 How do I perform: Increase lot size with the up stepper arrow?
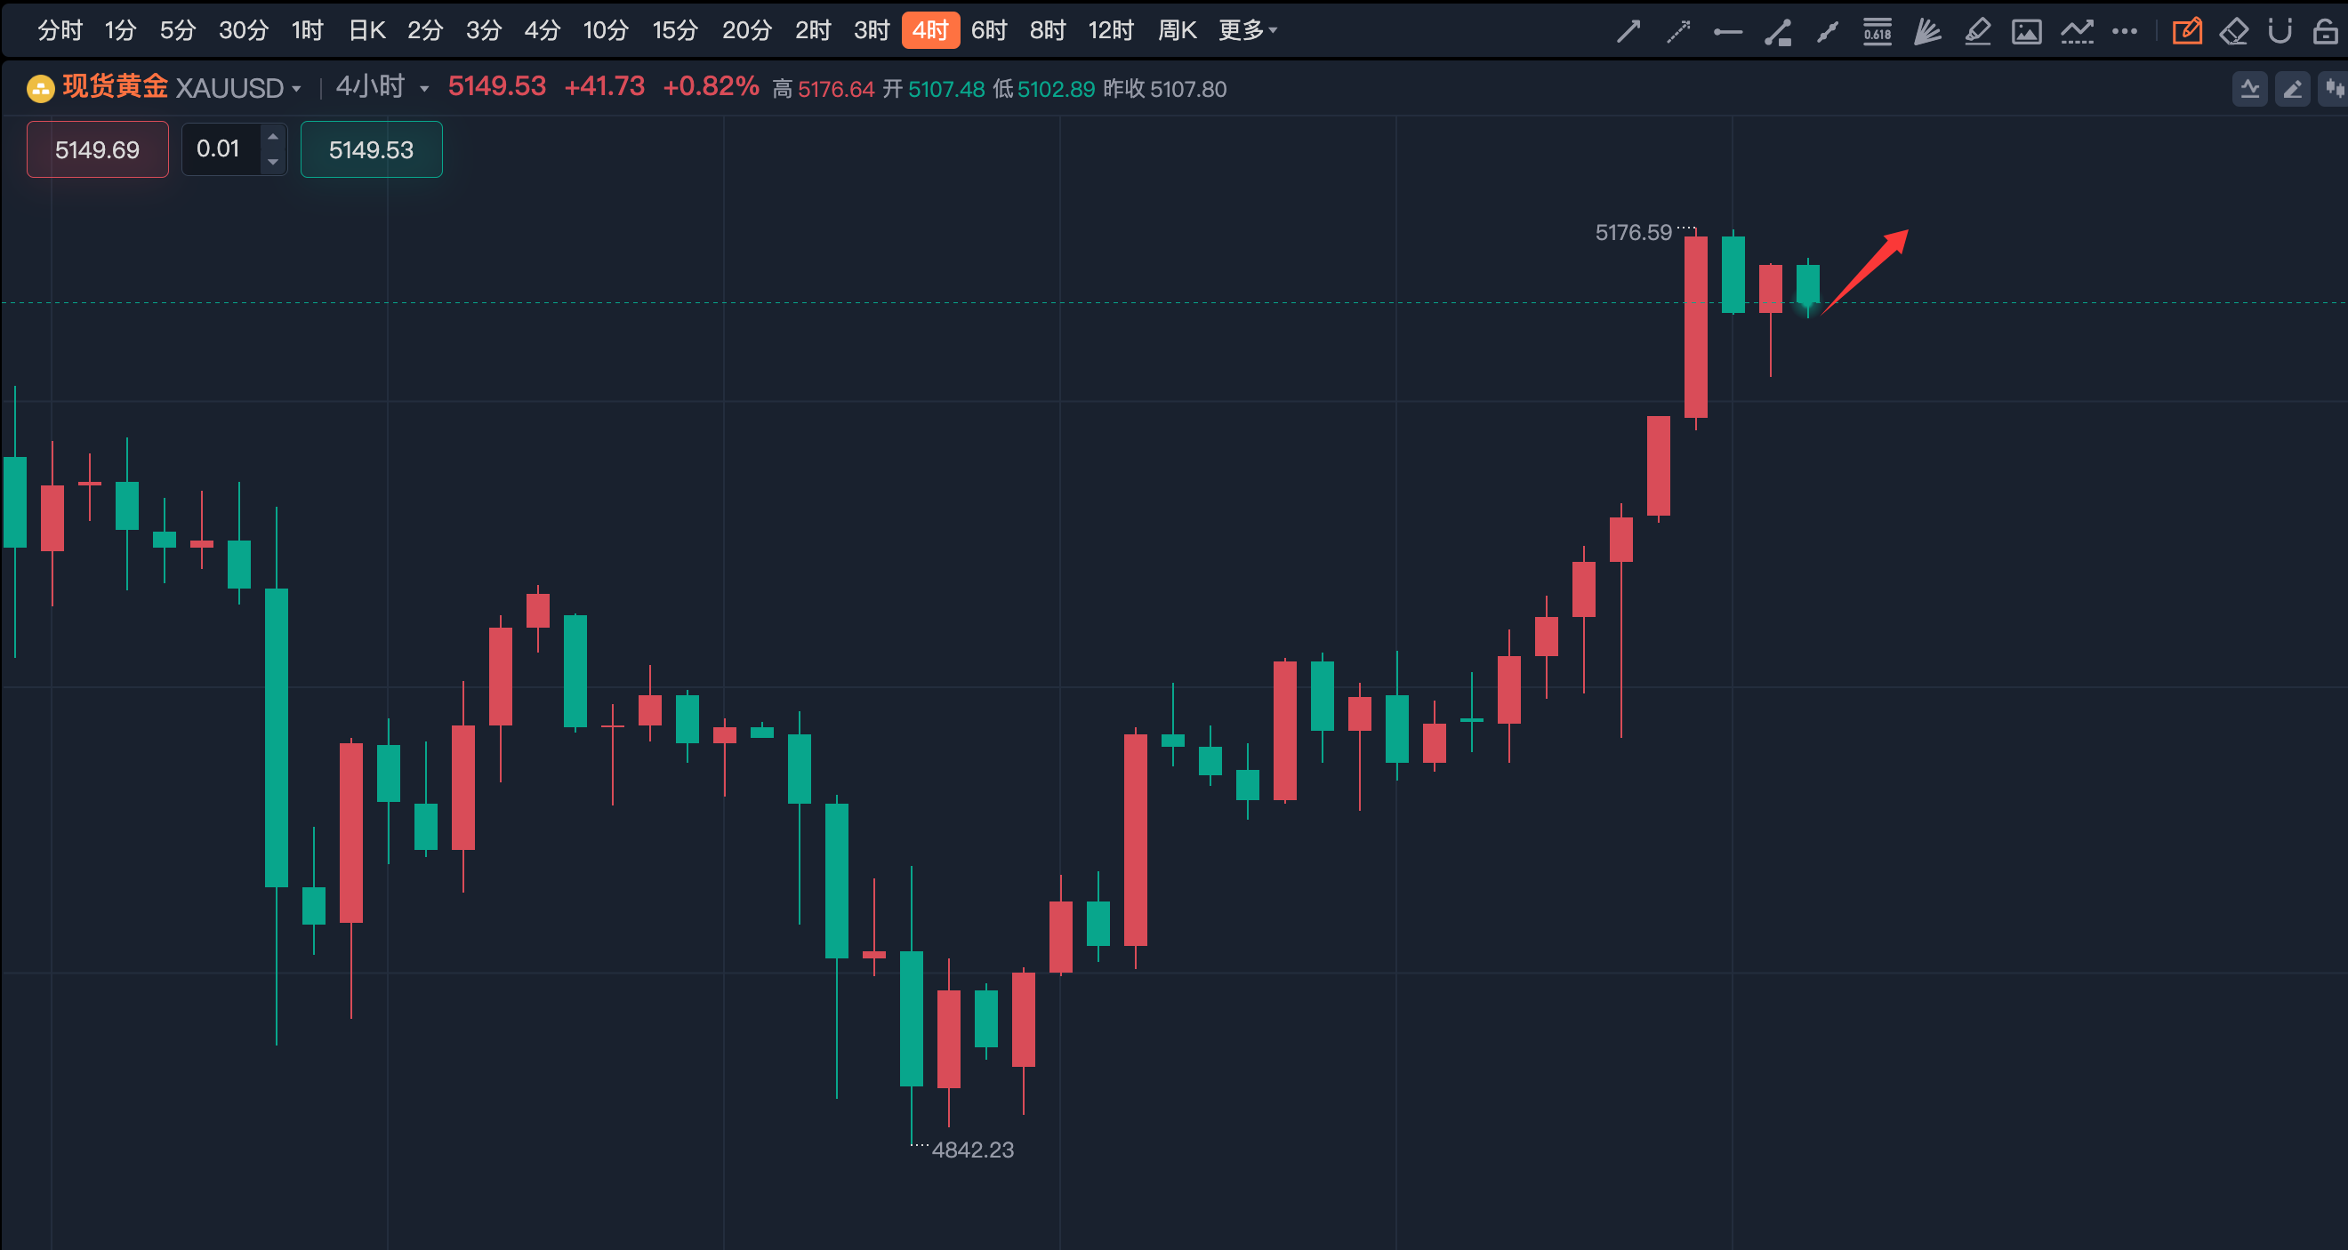pyautogui.click(x=272, y=138)
